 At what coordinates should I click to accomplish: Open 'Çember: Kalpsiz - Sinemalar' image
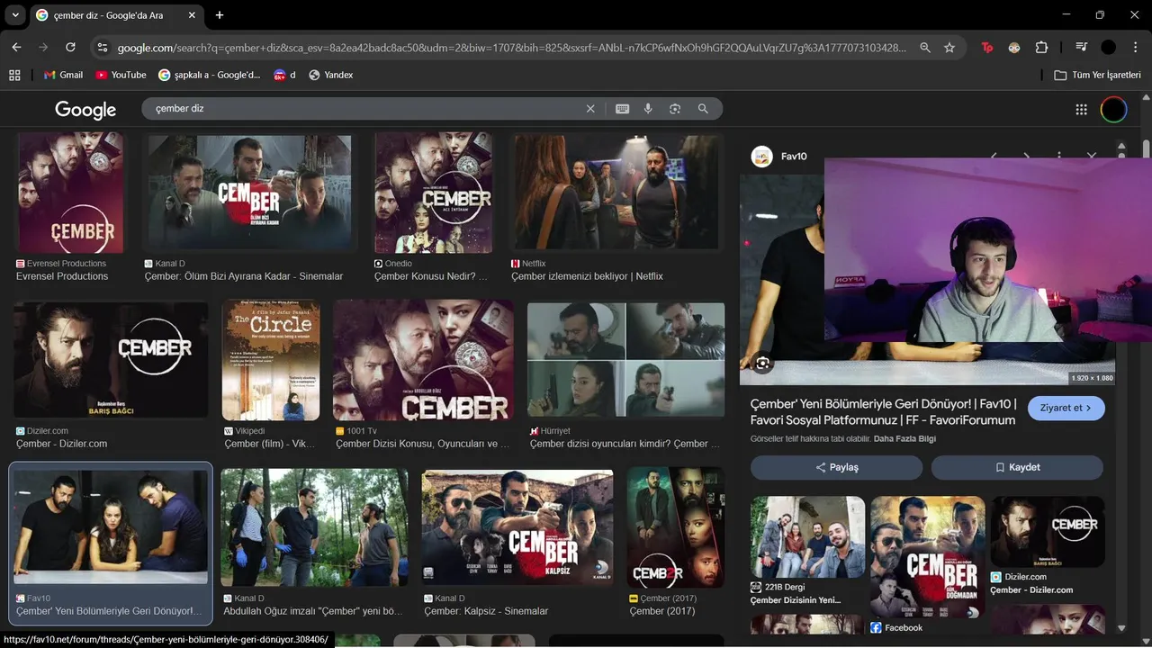[517, 527]
